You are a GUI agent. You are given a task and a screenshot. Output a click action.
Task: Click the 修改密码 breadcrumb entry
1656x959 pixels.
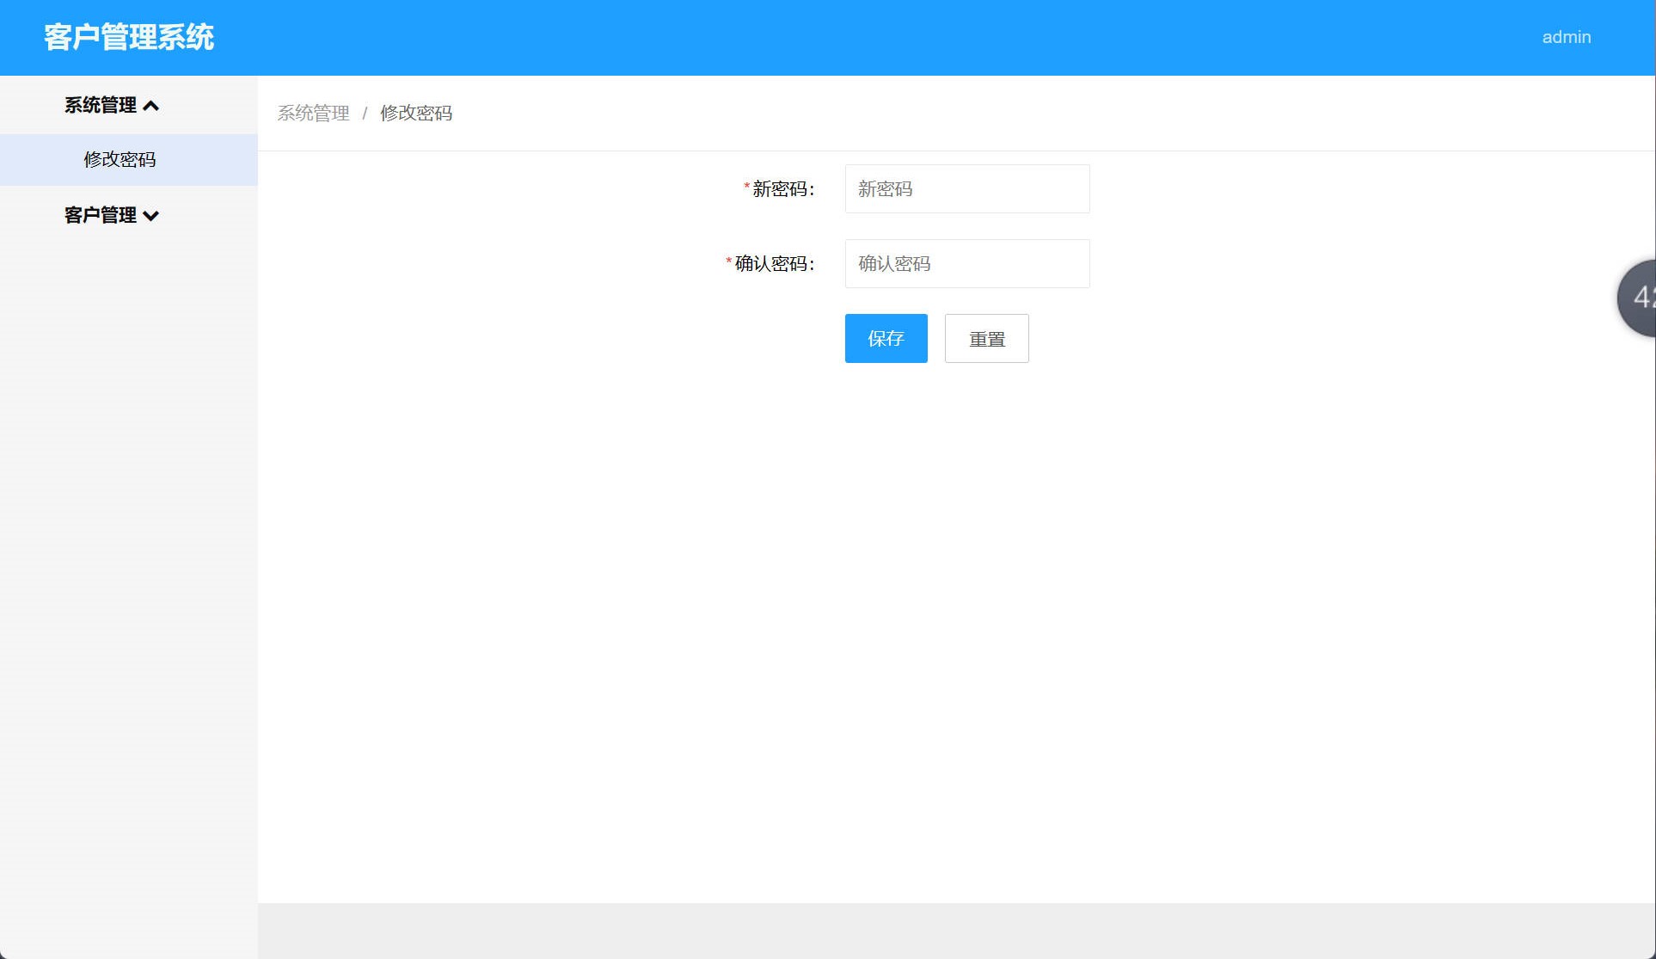point(417,113)
